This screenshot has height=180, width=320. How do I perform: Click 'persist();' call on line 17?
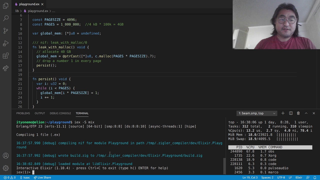tap(46, 65)
